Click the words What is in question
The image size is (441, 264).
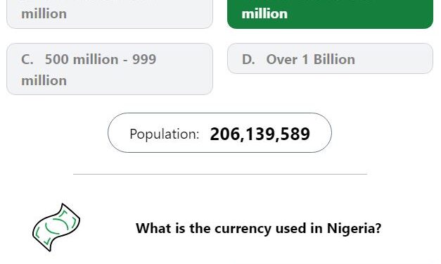point(160,228)
